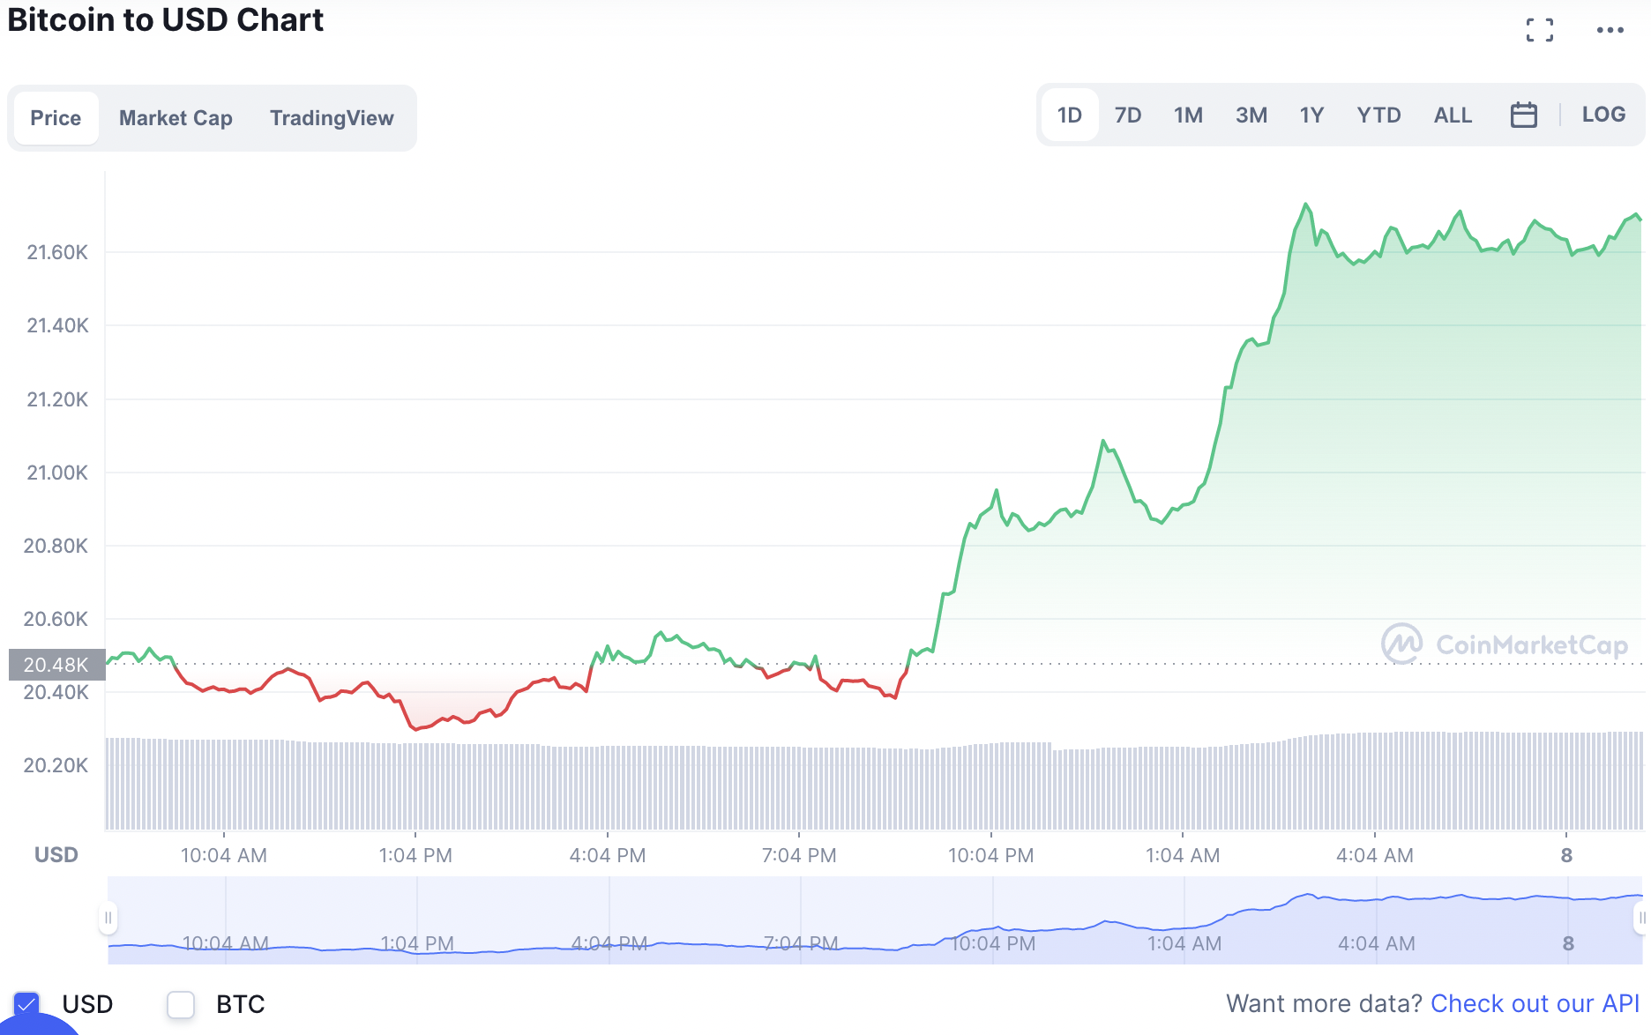Select the 1D time range

tap(1070, 115)
